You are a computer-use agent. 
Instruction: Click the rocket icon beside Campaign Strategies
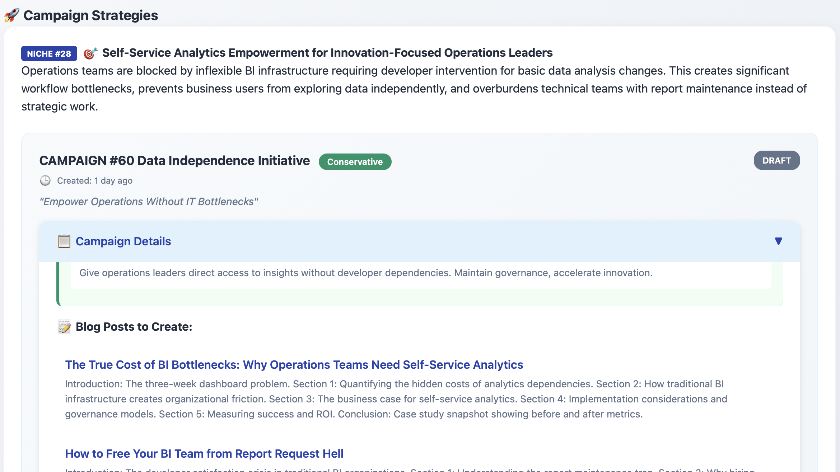coord(11,15)
